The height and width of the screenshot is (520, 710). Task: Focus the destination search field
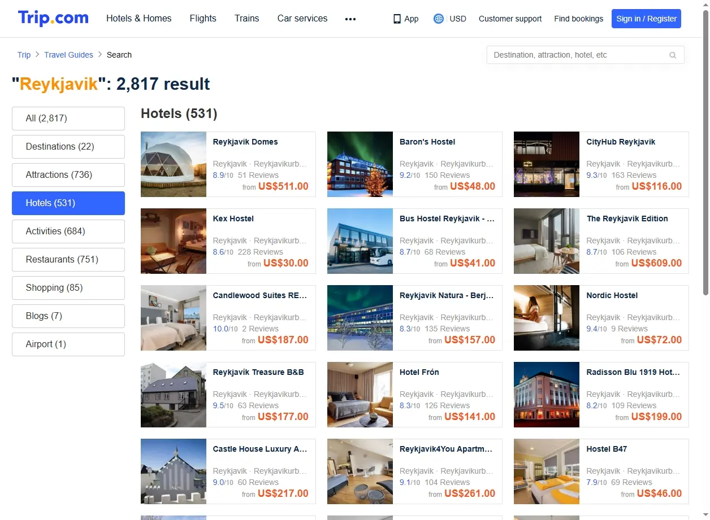[586, 55]
